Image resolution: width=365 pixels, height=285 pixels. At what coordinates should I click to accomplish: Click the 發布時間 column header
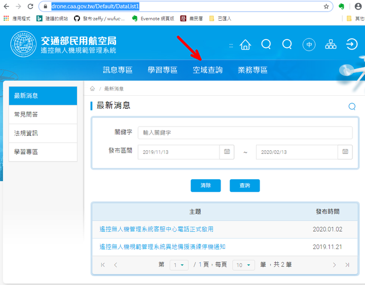click(327, 212)
